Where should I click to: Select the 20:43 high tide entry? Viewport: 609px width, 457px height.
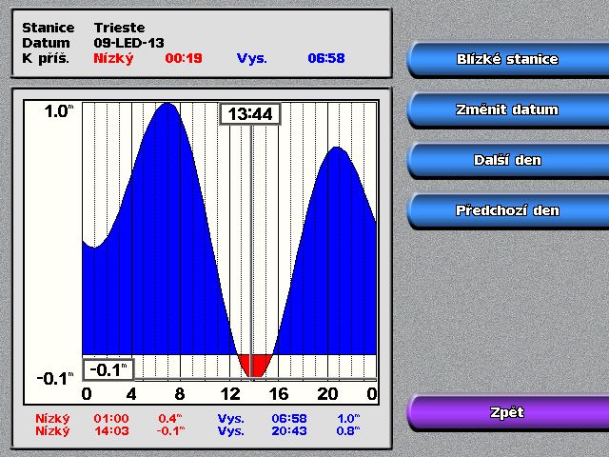pos(291,431)
